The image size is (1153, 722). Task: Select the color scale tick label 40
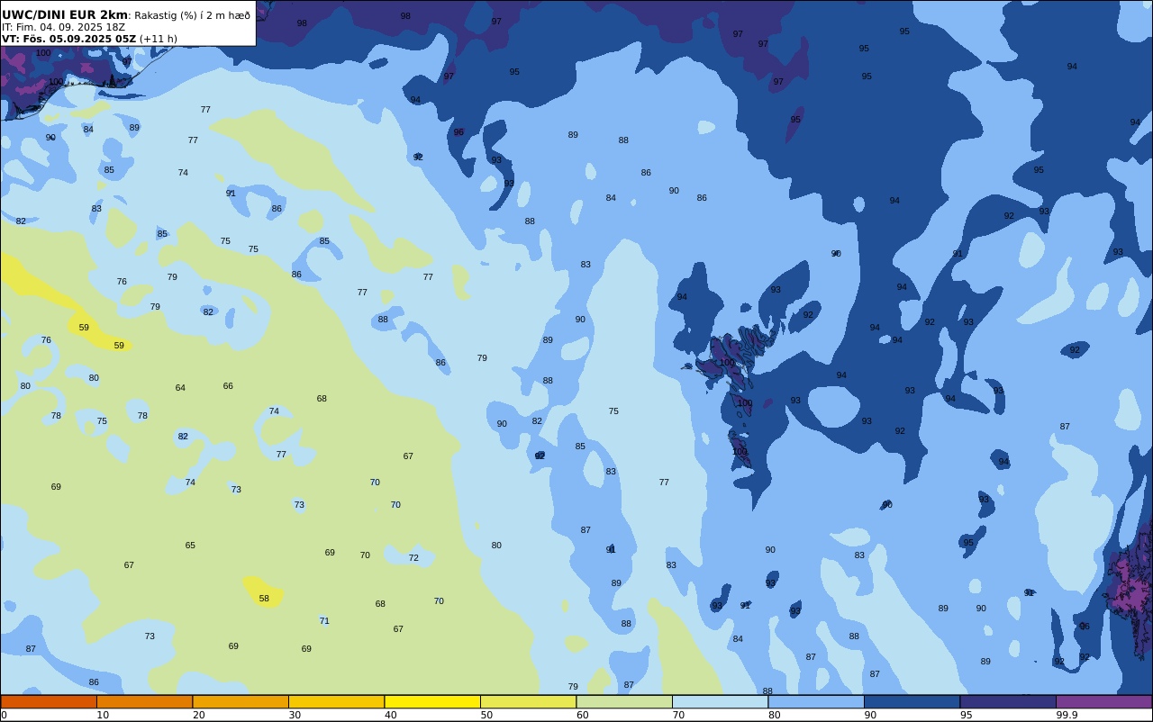point(390,715)
